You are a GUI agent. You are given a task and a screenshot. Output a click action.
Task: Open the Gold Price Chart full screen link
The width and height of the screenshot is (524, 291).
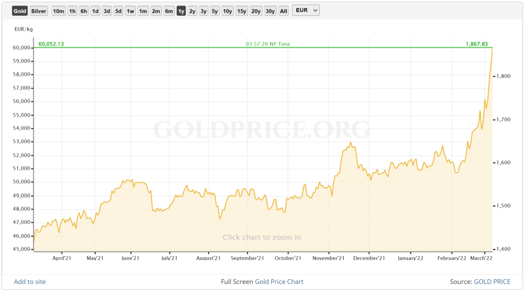[279, 282]
